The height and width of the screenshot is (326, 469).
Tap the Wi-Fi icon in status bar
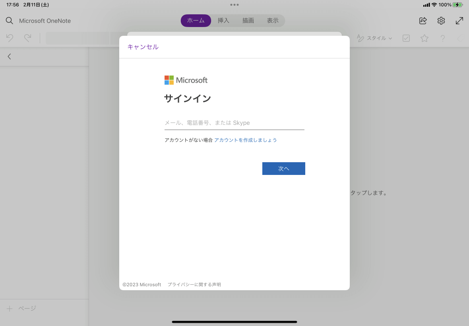[434, 5]
